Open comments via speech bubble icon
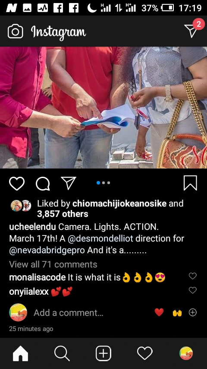This screenshot has width=207, height=369. 43,183
